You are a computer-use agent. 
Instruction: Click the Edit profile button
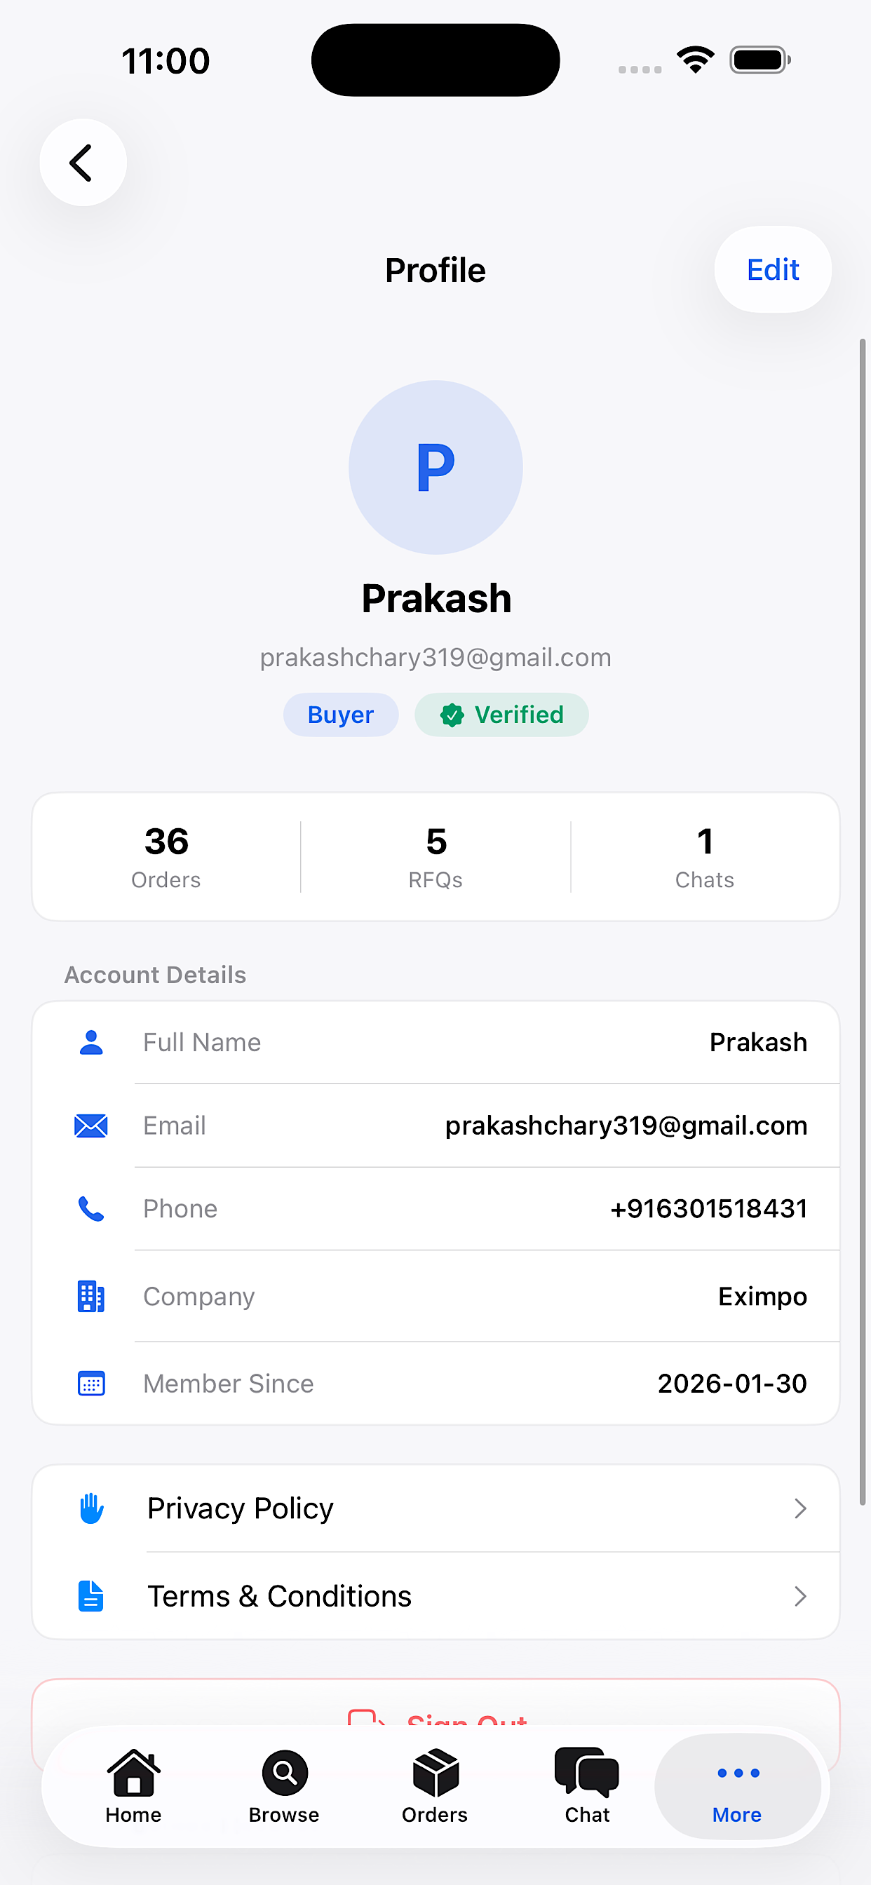coord(773,269)
